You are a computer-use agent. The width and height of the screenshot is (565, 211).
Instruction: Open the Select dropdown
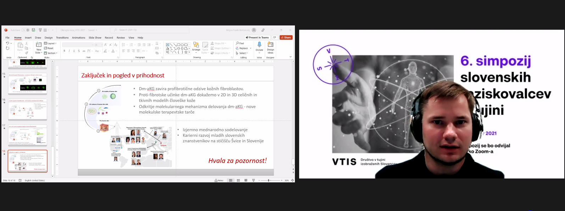[x=242, y=53]
